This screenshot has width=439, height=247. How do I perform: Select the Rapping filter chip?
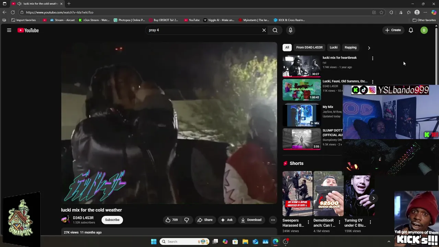coord(351,47)
